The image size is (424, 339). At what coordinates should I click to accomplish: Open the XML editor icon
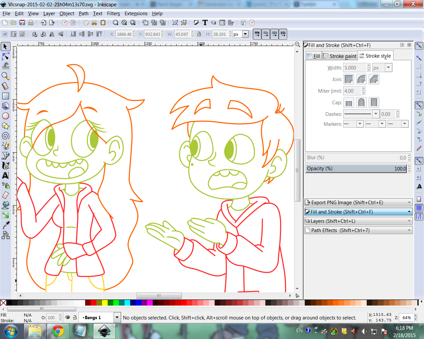(x=222, y=23)
